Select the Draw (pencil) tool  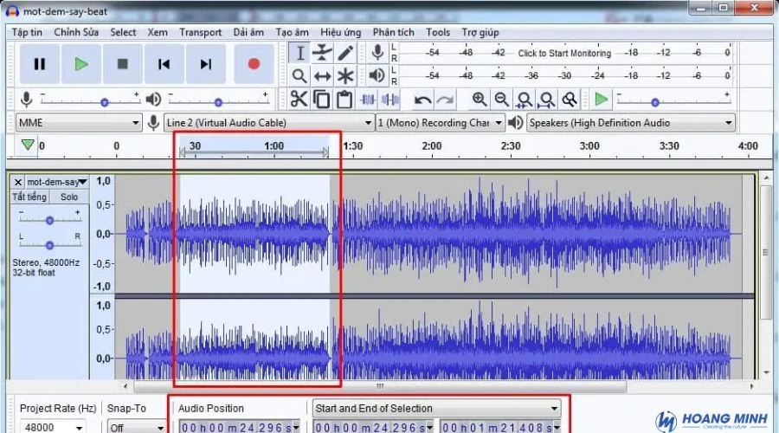click(x=345, y=53)
